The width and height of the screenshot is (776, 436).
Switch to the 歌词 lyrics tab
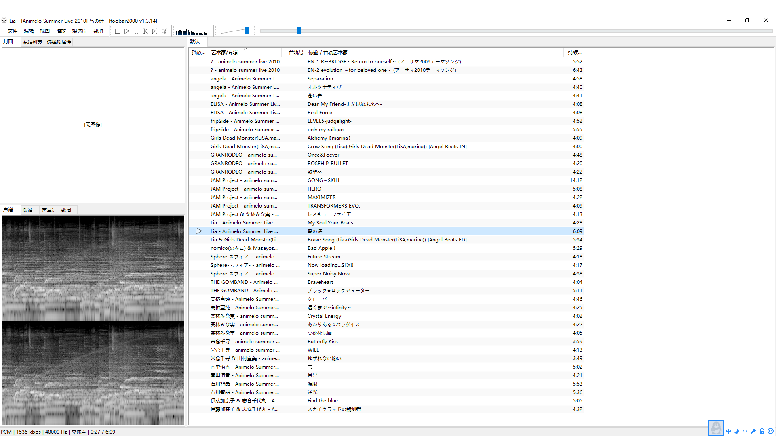point(66,210)
